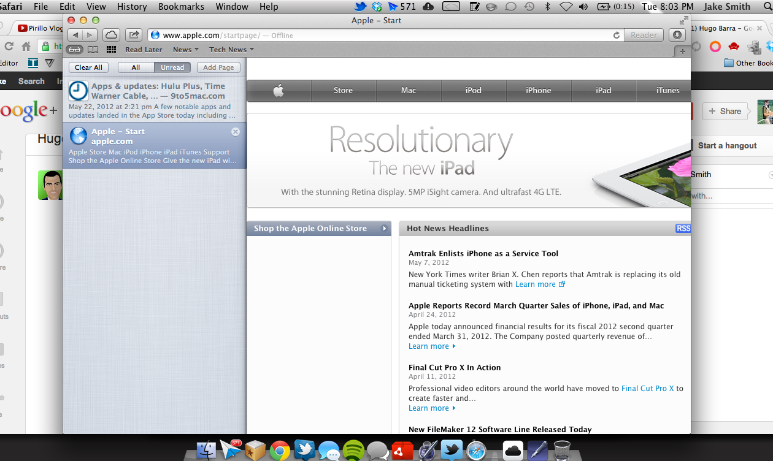This screenshot has width=773, height=461.
Task: Toggle the Reading List glasses icon
Action: pos(75,50)
